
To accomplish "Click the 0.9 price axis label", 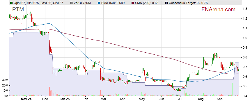I will [245, 47].
